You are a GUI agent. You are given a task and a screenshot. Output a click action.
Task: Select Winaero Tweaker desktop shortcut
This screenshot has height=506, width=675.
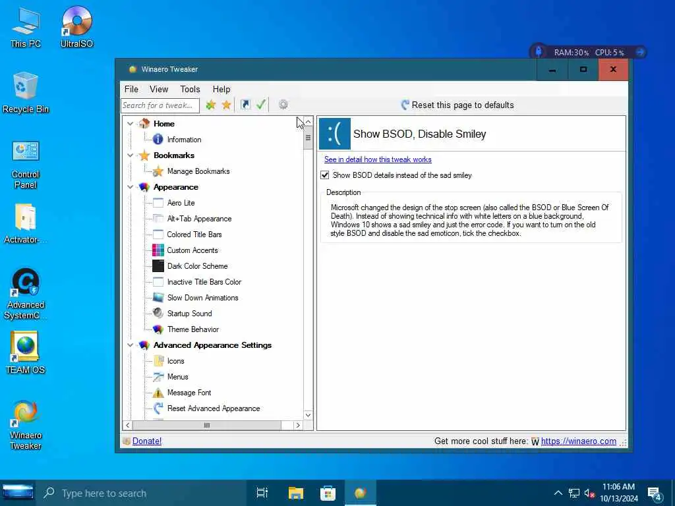(26, 425)
